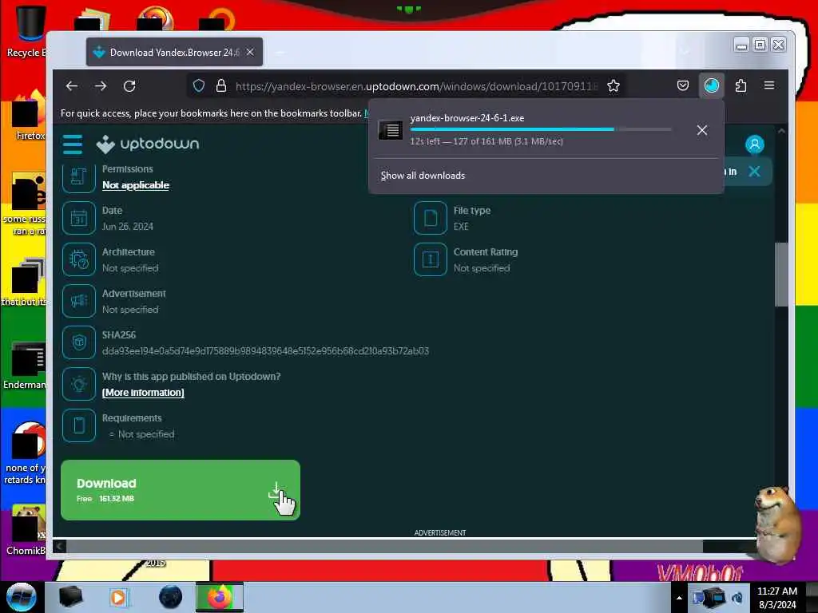Open the media player taskbar icon
Image resolution: width=818 pixels, height=613 pixels.
118,597
